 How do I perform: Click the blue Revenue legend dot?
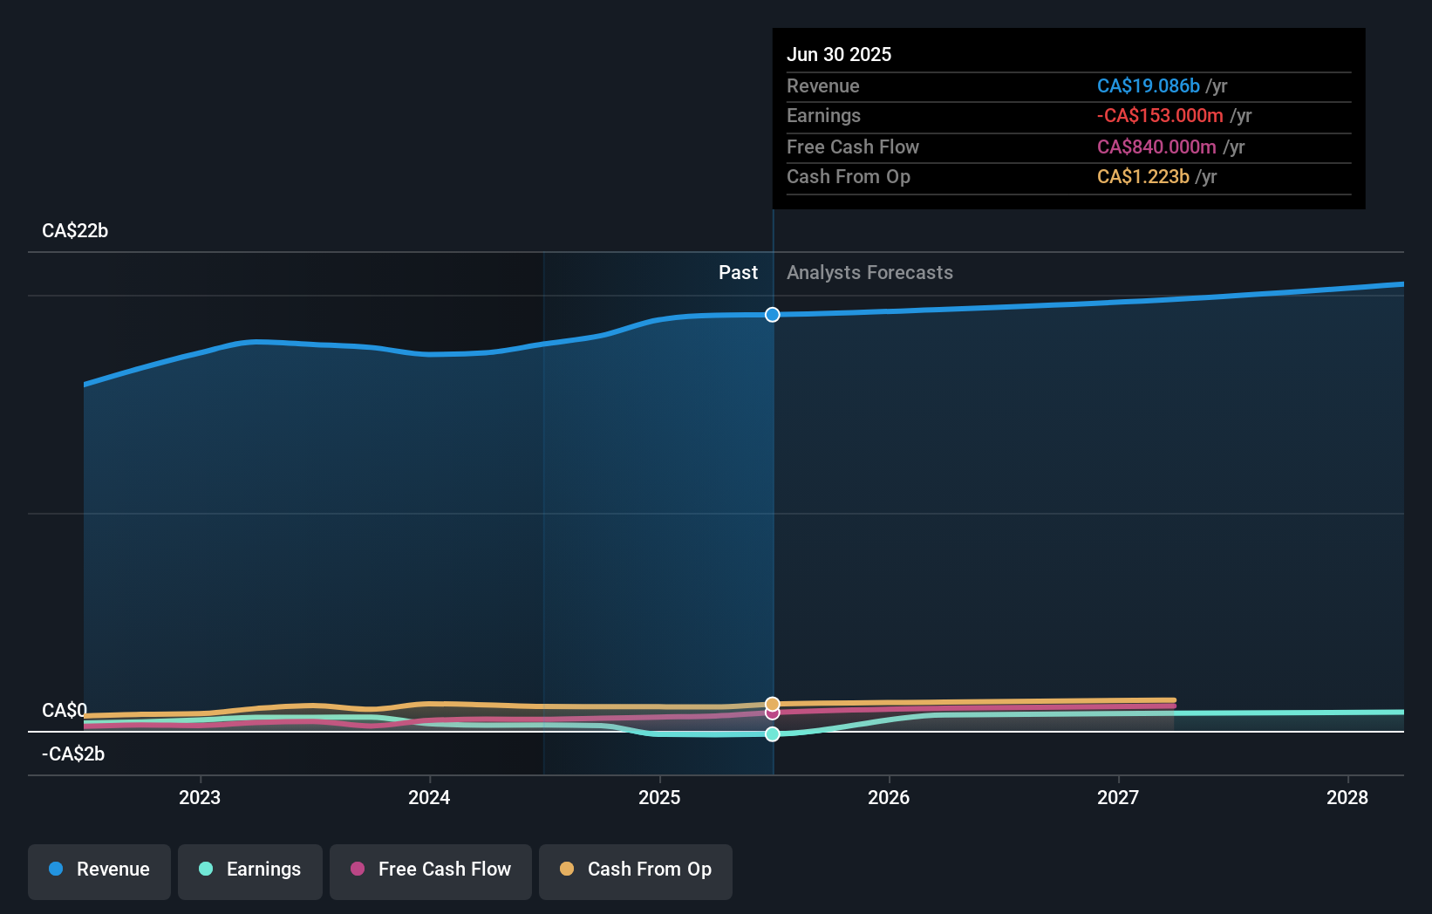click(x=56, y=870)
